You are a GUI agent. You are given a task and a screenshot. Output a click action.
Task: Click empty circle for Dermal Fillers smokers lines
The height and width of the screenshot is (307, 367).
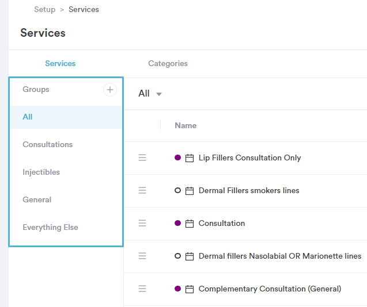coord(177,190)
